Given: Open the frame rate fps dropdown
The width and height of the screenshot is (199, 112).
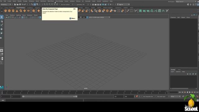Looking at the screenshot, I should point(175,96).
